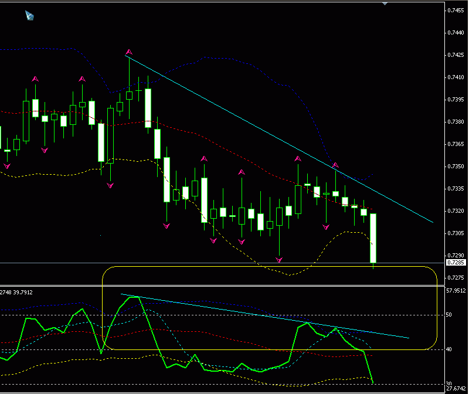Select the cyan trendline in the indicator window
Viewport: 469px width, 394px height.
(265, 316)
